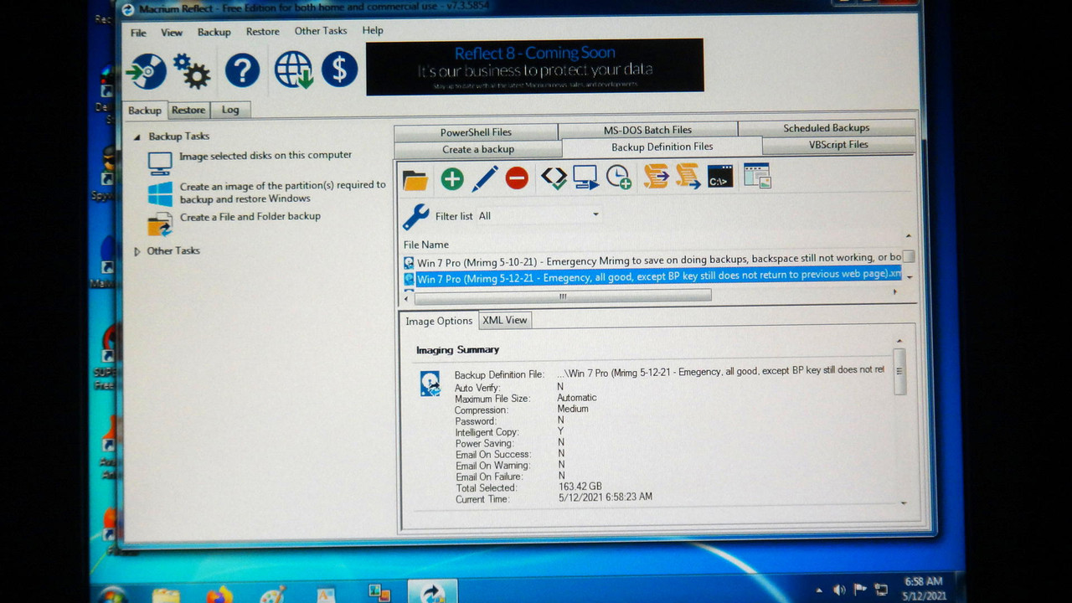
Task: Collapse the Backup Tasks tree section
Action: (x=137, y=137)
